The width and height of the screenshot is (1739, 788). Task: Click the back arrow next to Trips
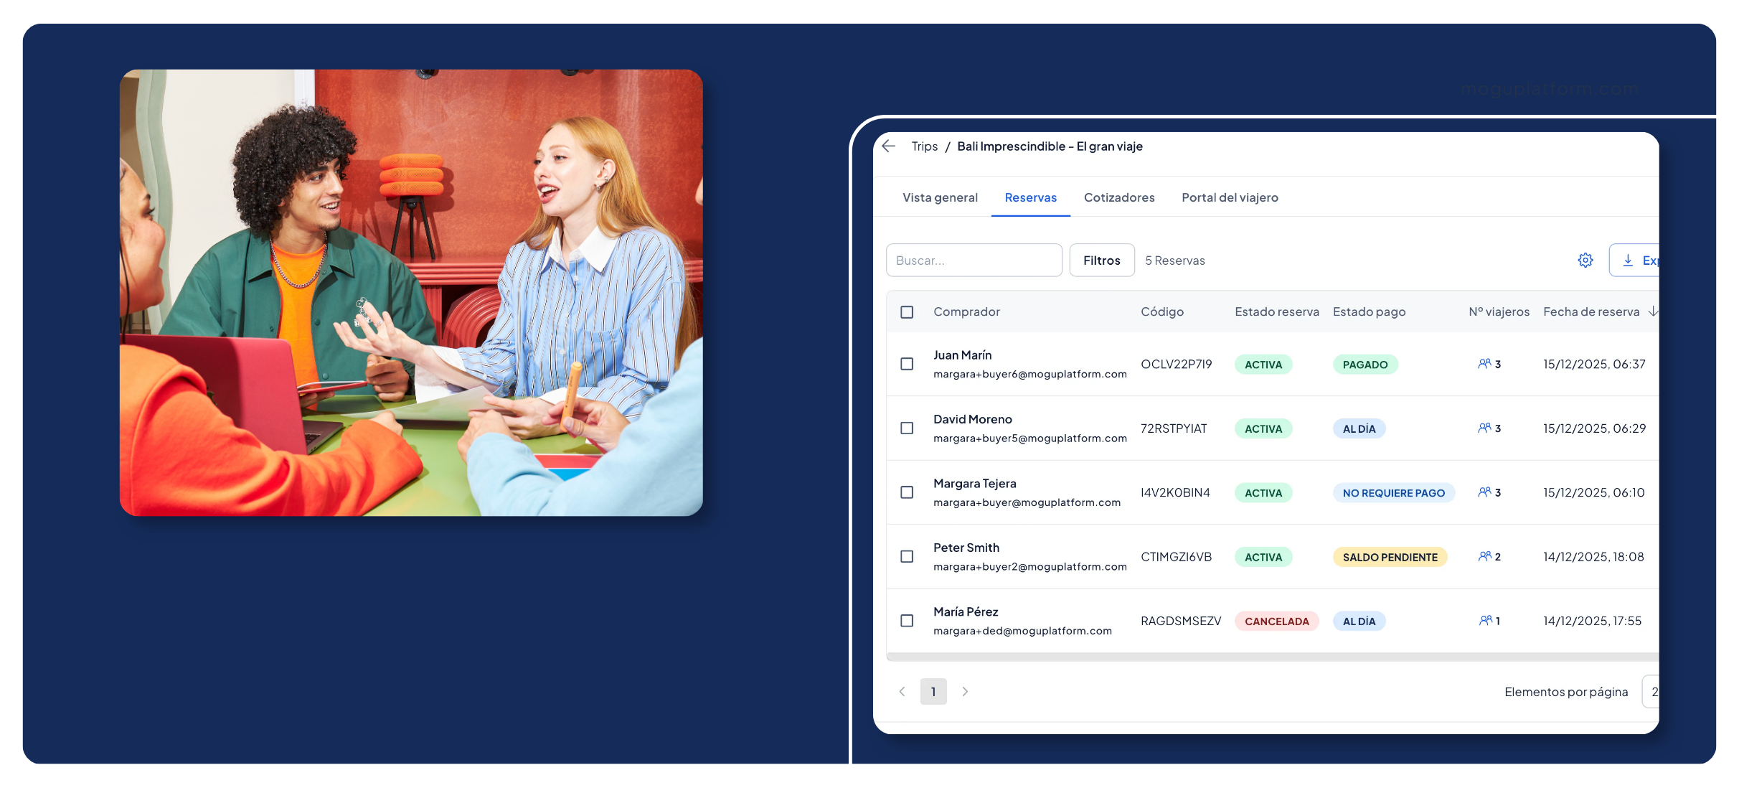pyautogui.click(x=888, y=146)
